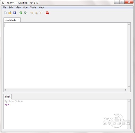Click the Step over debug icon
This screenshot has height=133, width=135.
pyautogui.click(x=32, y=13)
